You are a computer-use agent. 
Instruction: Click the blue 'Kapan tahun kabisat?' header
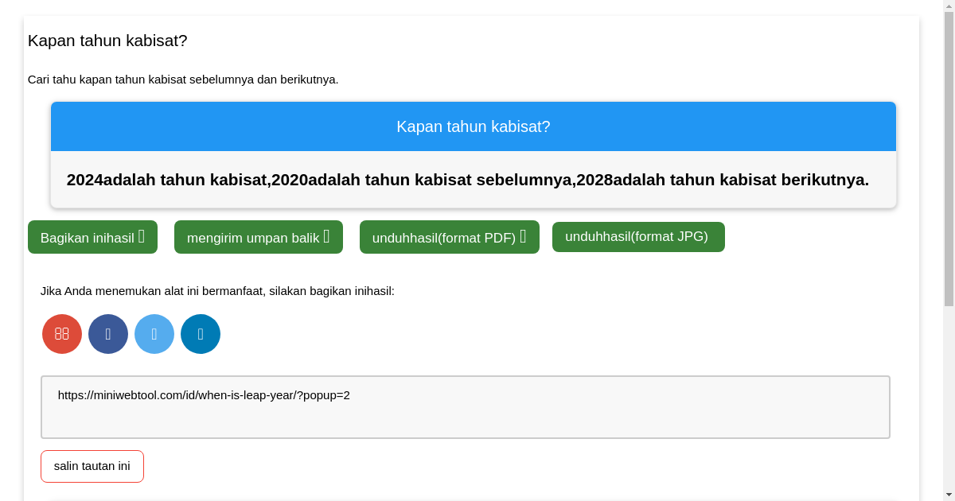[x=474, y=126]
